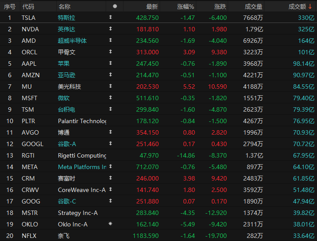
Task: Click the up-down marker icon in CRM row
Action: [x=111, y=178]
